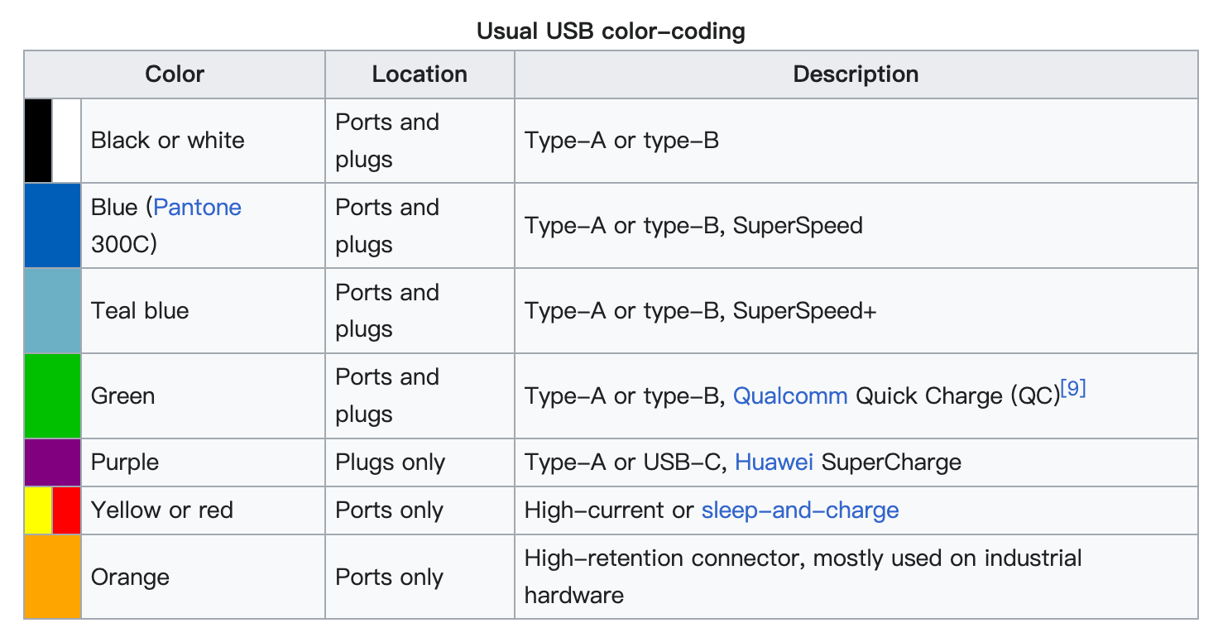Screen dimensions: 1218x642
Task: Click citation reference 9
Action: click(1072, 388)
